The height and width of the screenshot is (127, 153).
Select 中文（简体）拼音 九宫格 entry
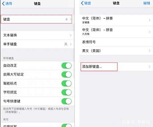[116, 32]
